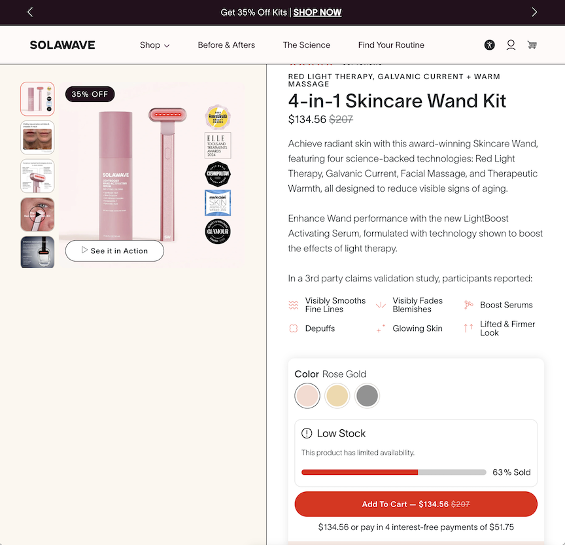Click the Cosmopolitan award badge
565x545 pixels.
[218, 174]
